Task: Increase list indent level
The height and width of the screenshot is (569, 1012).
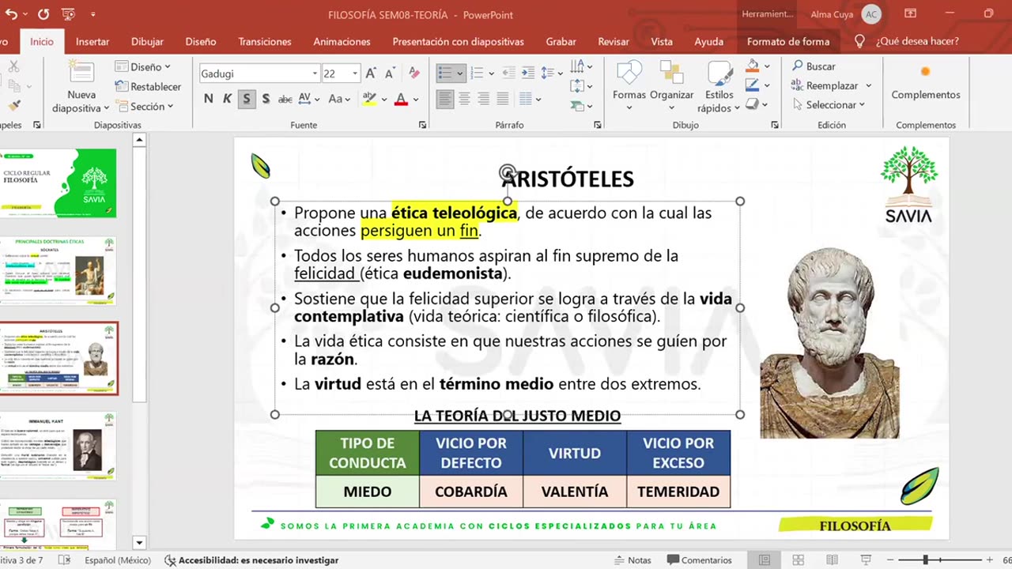Action: [x=528, y=73]
